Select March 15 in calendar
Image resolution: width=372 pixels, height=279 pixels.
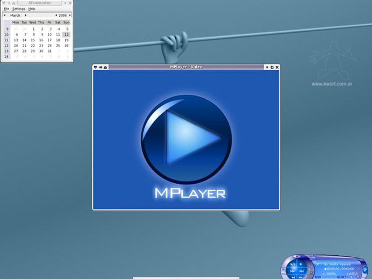click(x=33, y=40)
